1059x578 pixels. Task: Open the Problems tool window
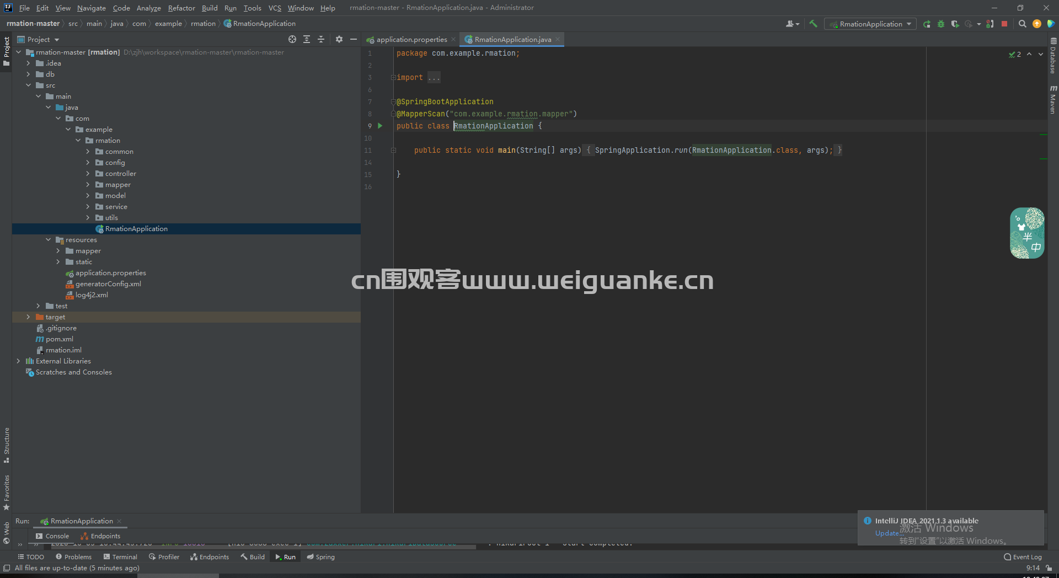pyautogui.click(x=73, y=557)
